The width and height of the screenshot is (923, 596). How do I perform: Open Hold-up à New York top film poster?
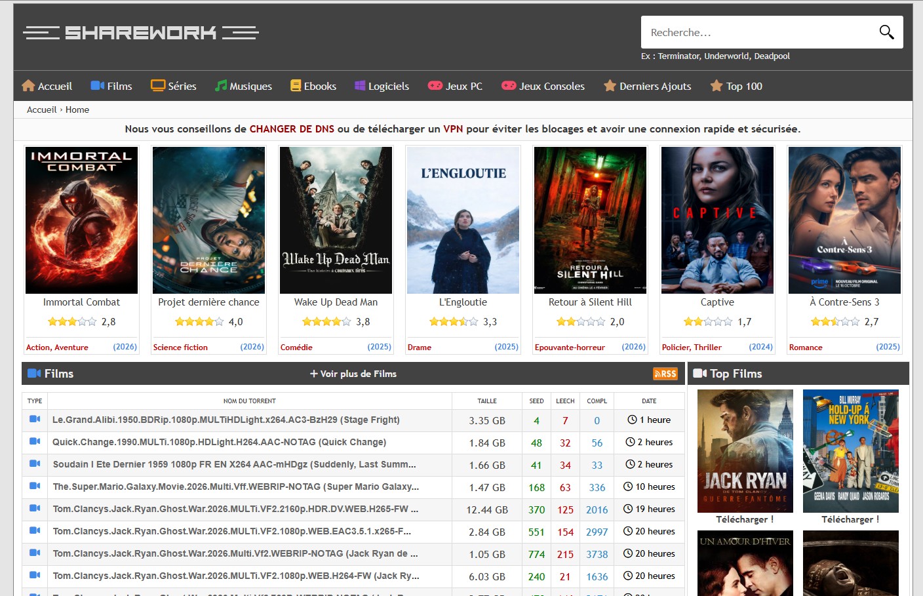851,451
